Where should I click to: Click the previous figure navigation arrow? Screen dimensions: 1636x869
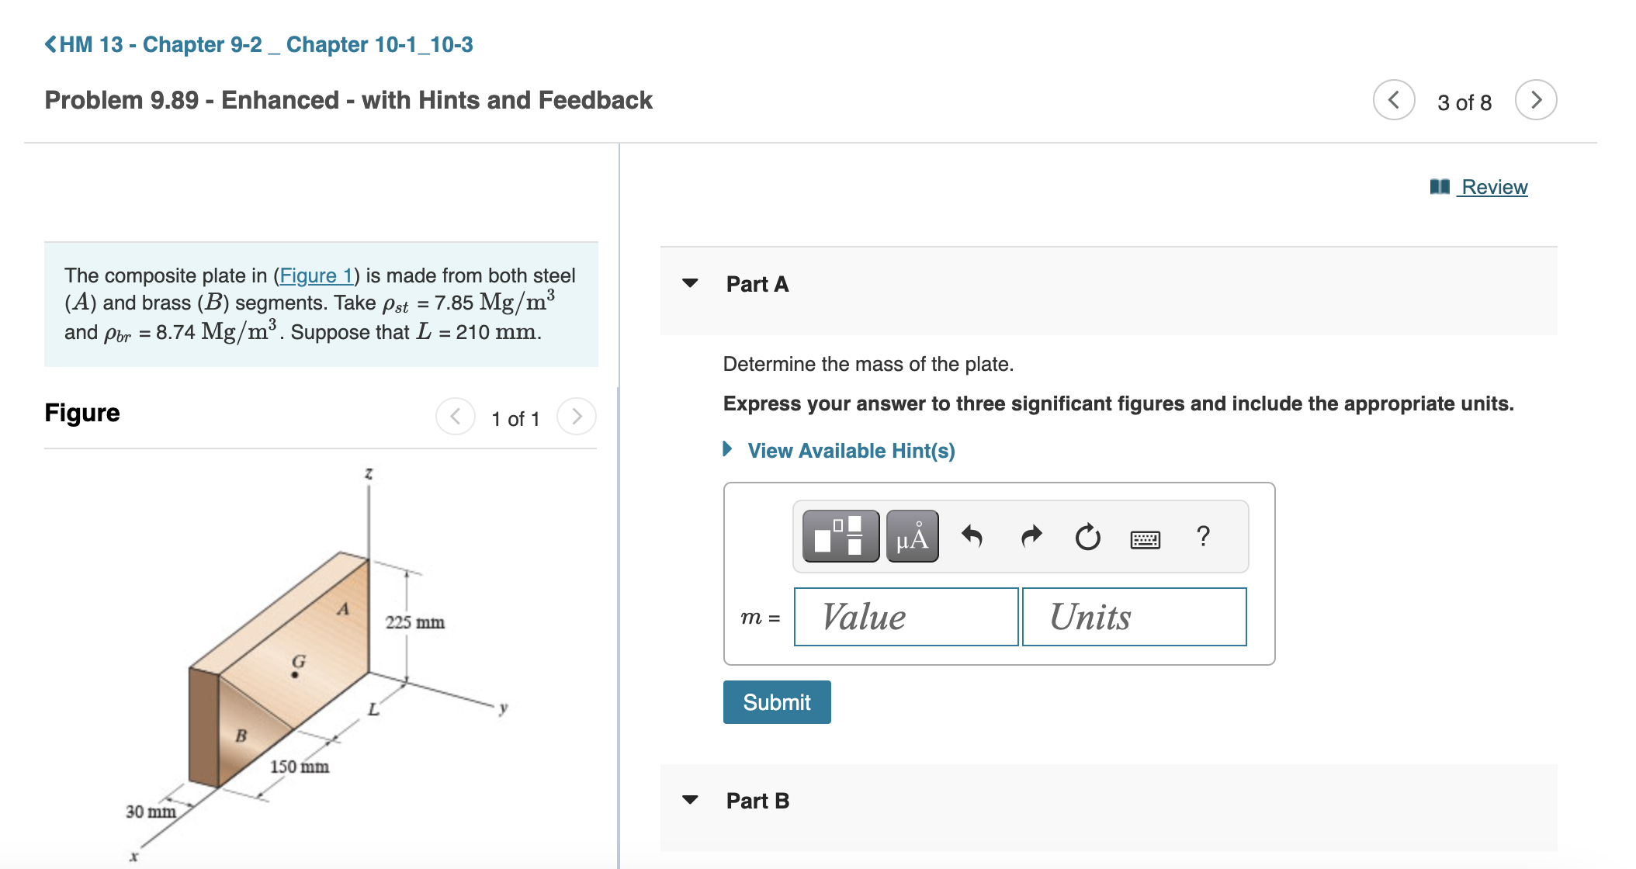[x=455, y=417]
